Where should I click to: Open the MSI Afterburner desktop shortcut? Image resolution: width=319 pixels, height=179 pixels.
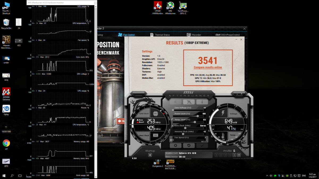pos(170,8)
